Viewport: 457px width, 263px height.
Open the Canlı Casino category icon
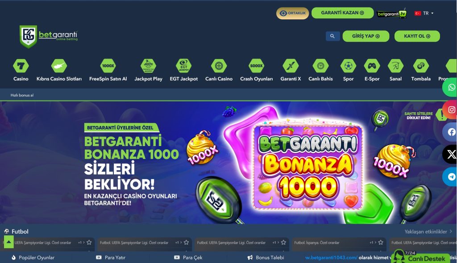[219, 66]
